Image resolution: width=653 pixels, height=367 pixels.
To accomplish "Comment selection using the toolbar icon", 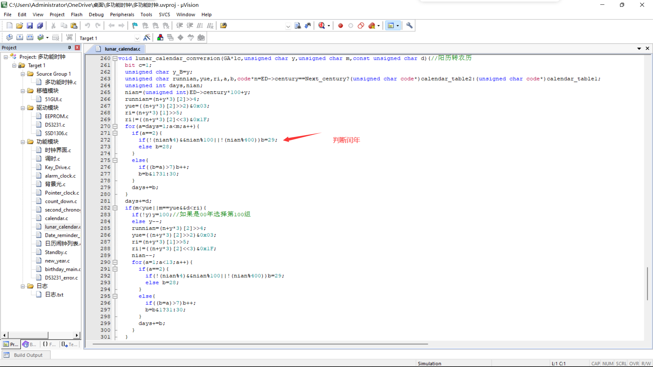I will pos(200,25).
